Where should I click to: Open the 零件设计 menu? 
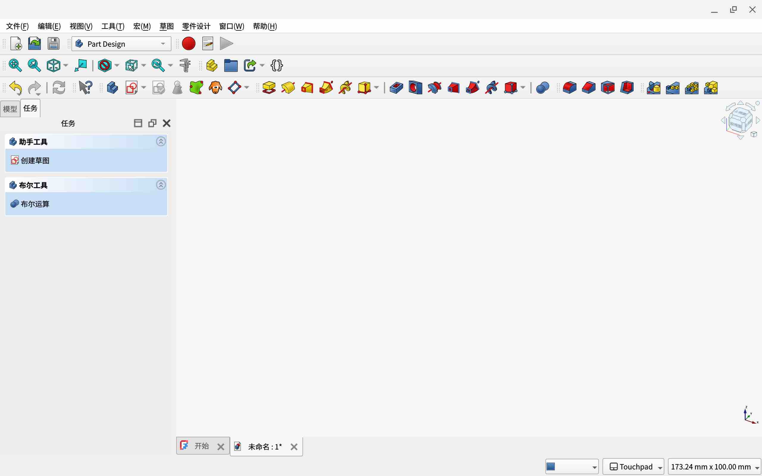pyautogui.click(x=196, y=26)
